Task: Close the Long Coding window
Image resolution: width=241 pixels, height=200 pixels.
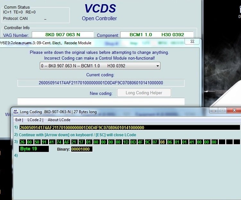Action: (234, 110)
